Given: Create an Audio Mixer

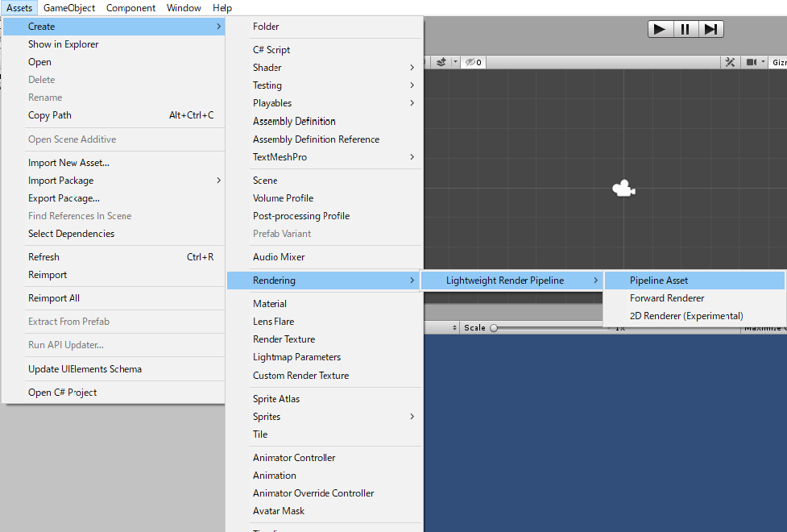Looking at the screenshot, I should (325, 257).
